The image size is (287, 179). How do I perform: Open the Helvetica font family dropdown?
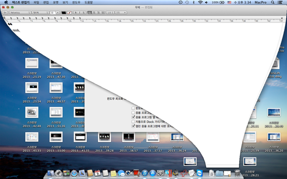point(20,12)
